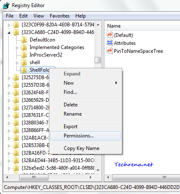Click folder icon of {323C0F99-820A key
Screen dimensions: 180x194
coord(16,25)
